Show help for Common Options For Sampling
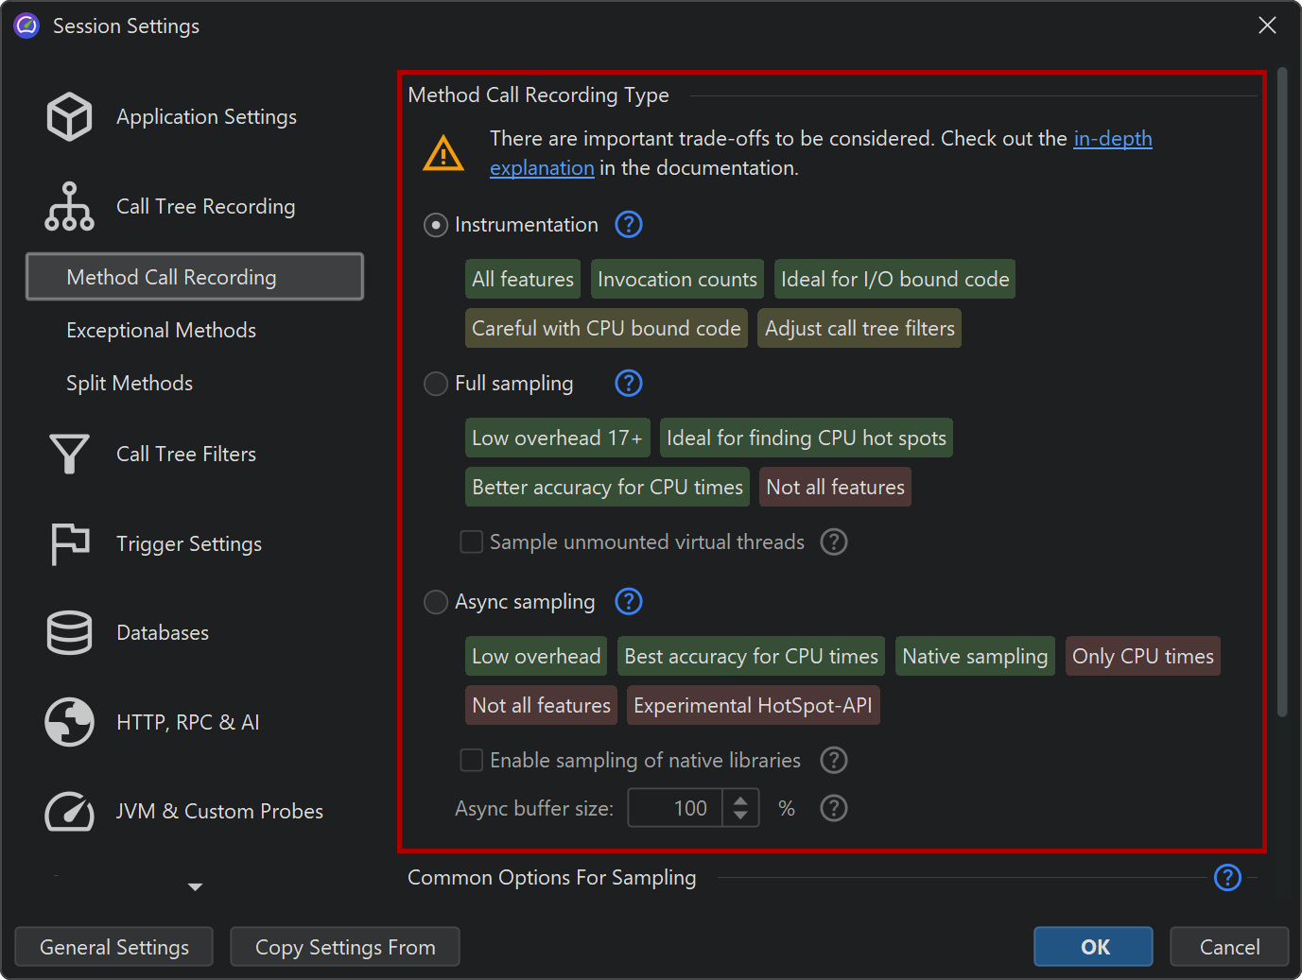Image resolution: width=1302 pixels, height=980 pixels. tap(1227, 878)
